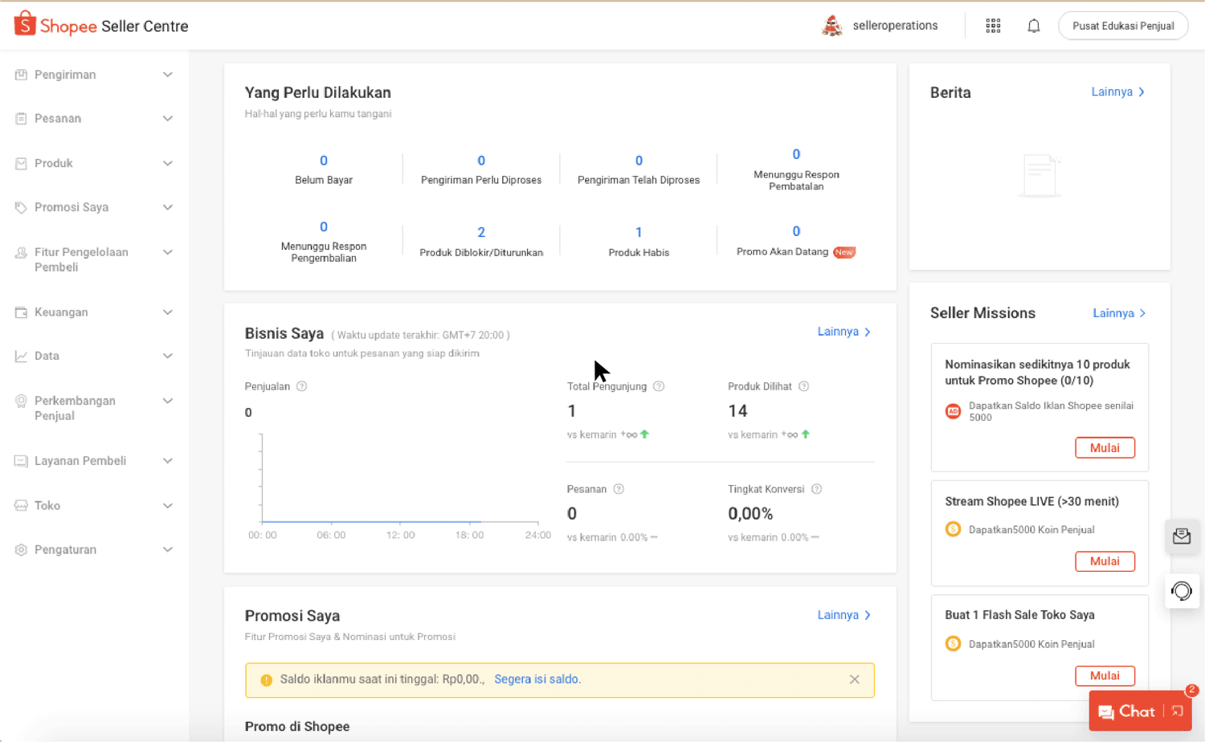Click the headset support icon
The image size is (1205, 742).
1182,591
